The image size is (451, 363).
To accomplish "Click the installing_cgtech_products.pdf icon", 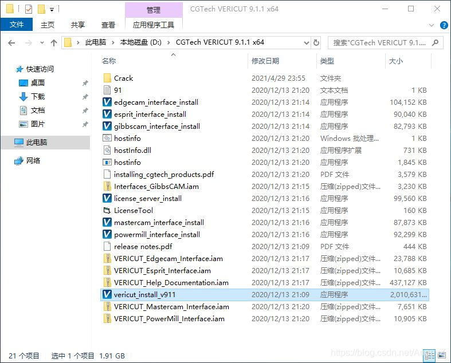I will click(107, 175).
